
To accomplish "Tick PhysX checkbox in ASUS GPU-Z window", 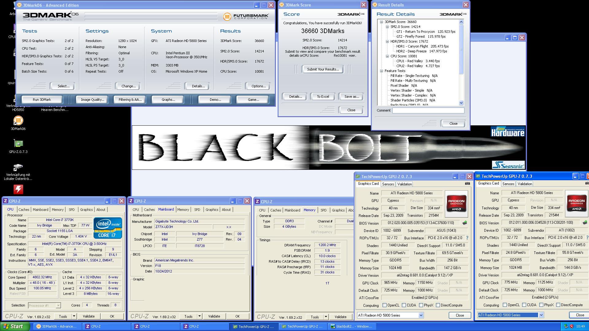I will (421, 305).
